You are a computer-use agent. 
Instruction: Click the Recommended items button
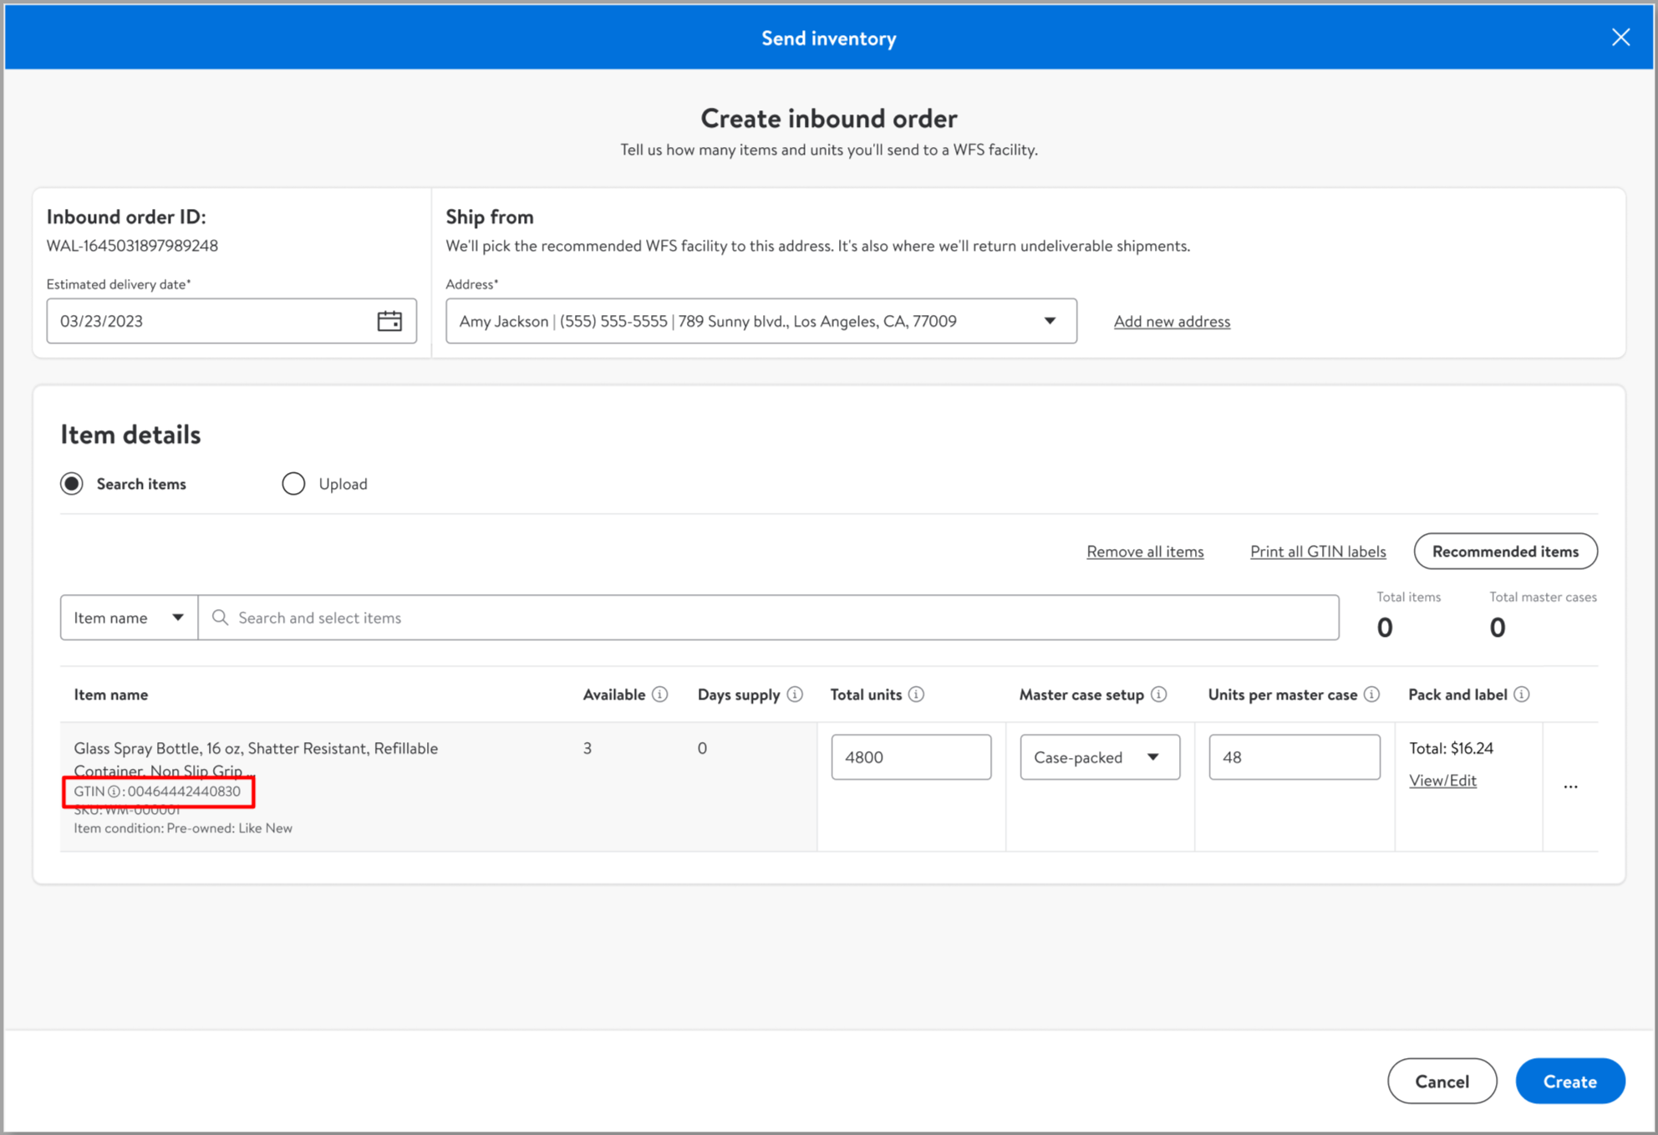tap(1506, 552)
